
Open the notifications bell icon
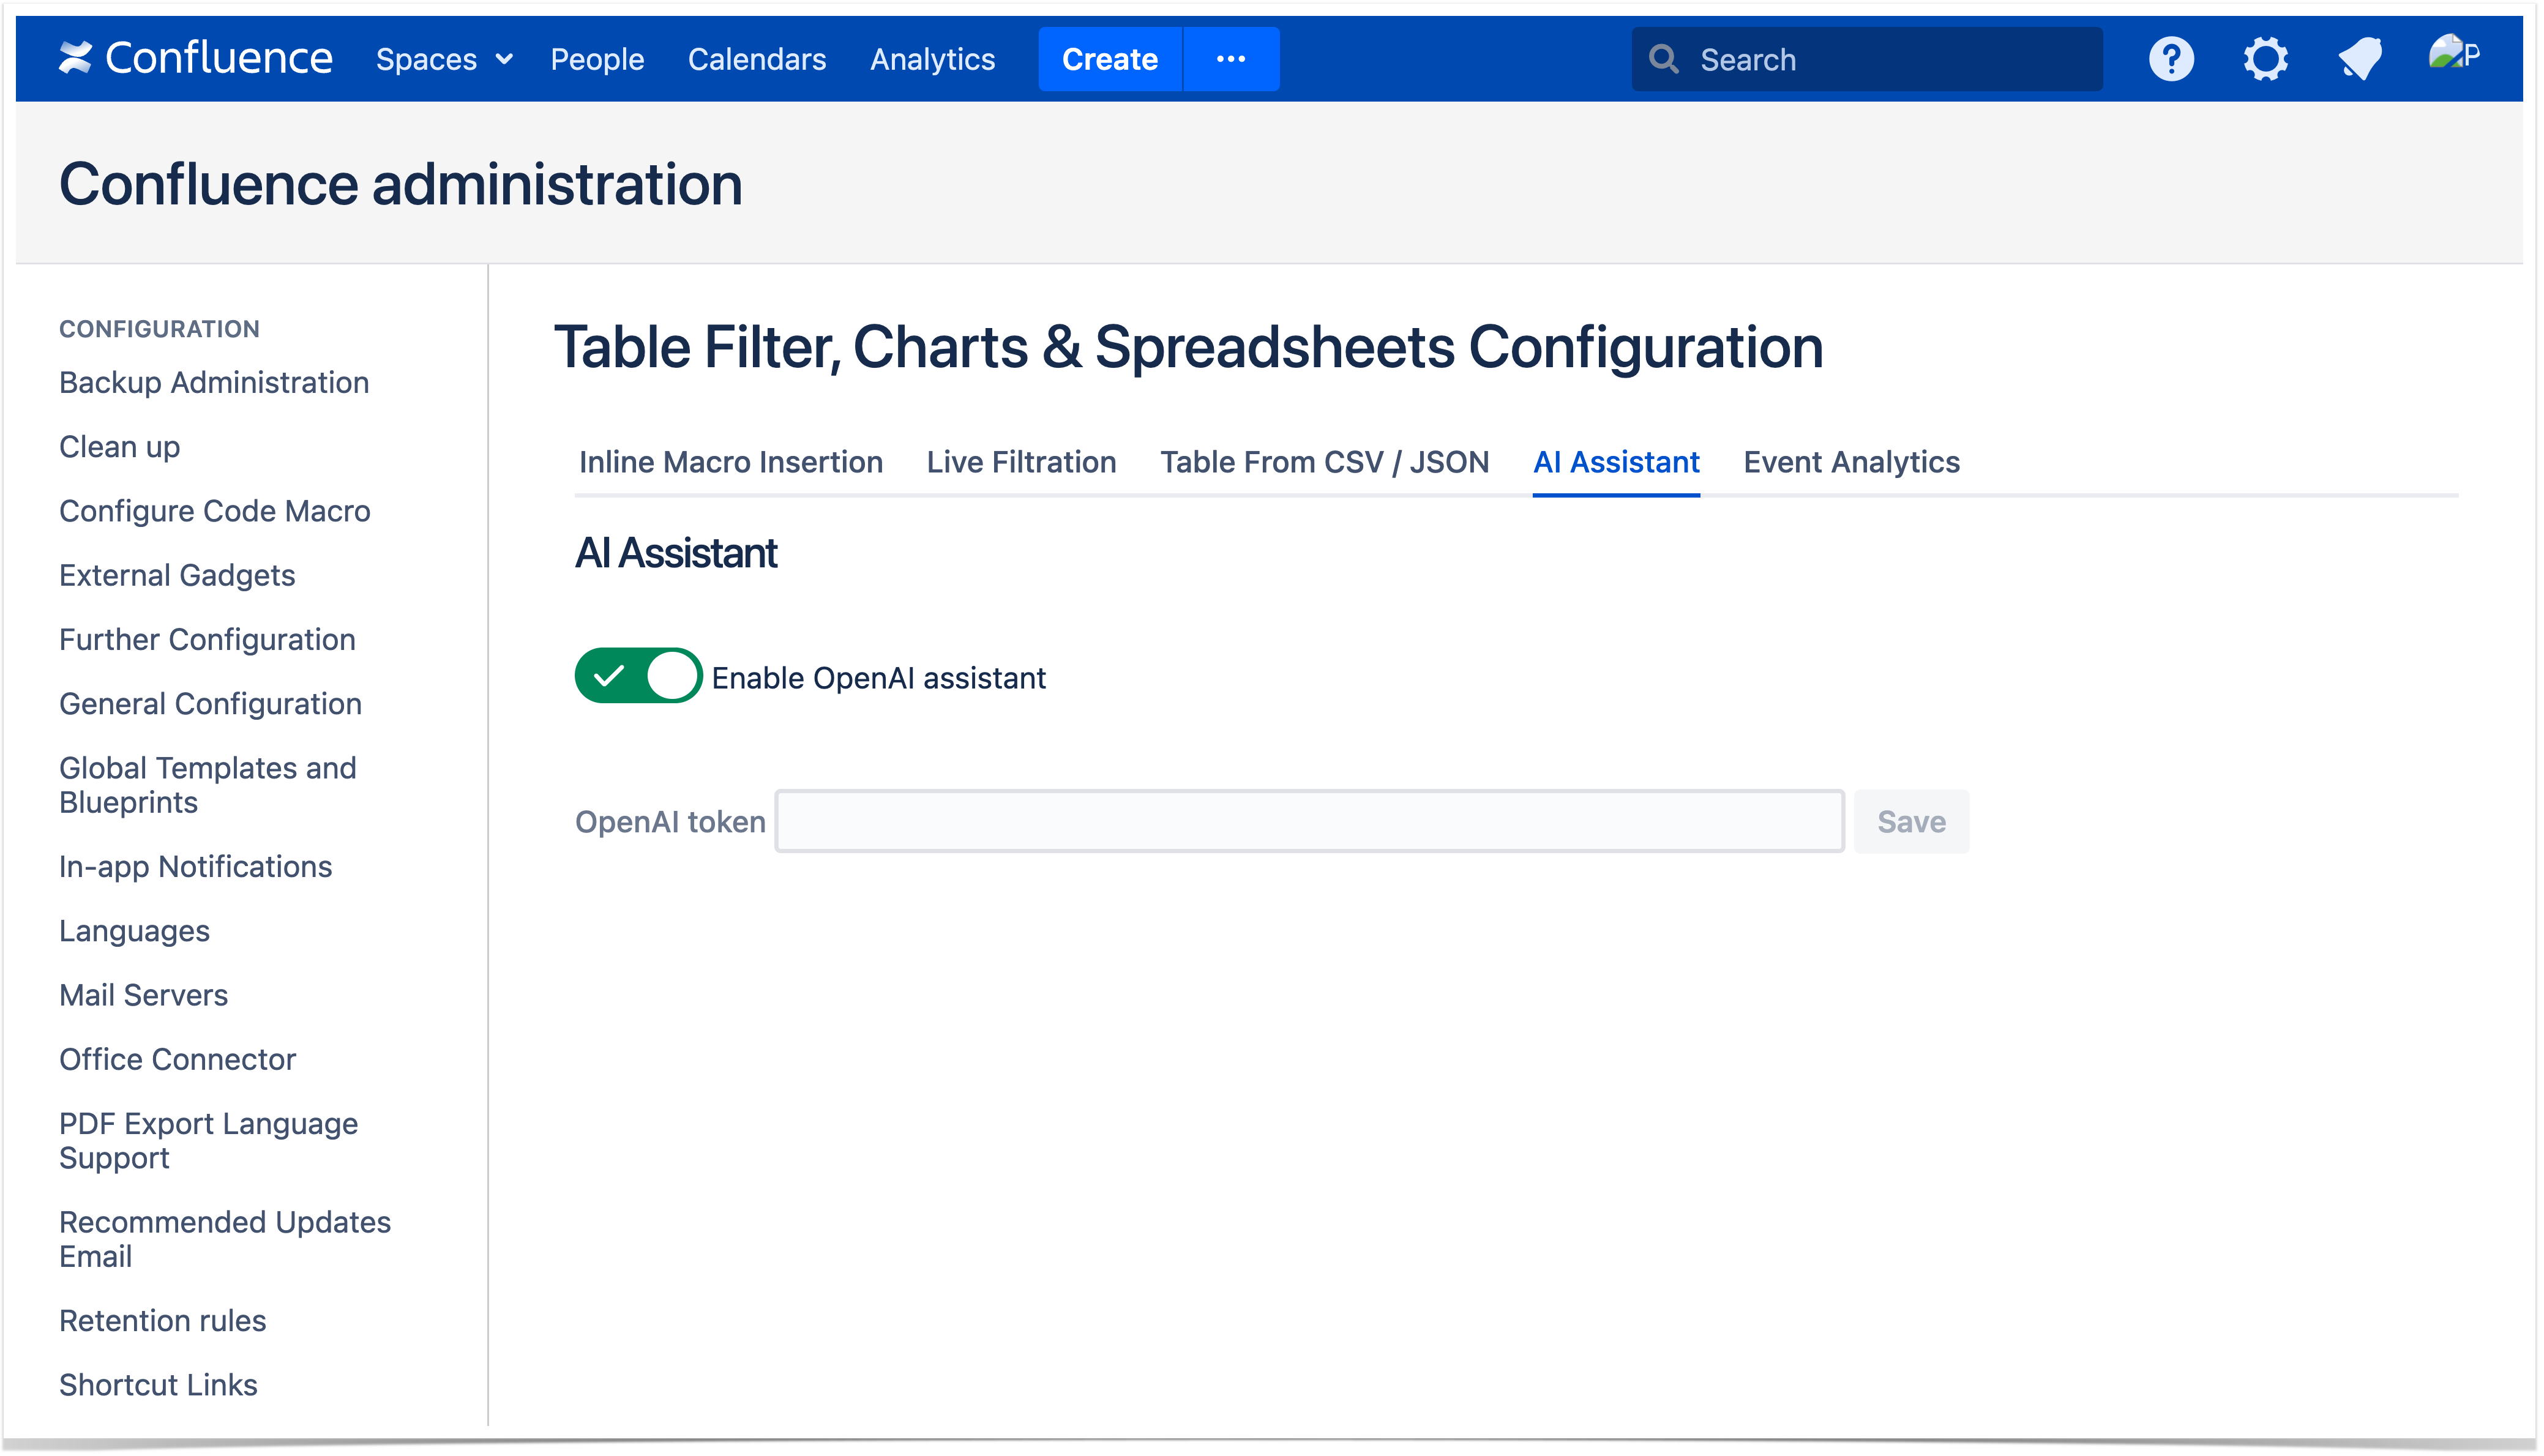click(x=2360, y=59)
